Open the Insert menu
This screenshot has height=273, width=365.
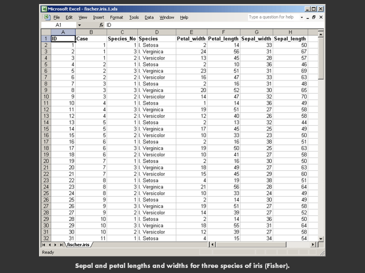[98, 17]
